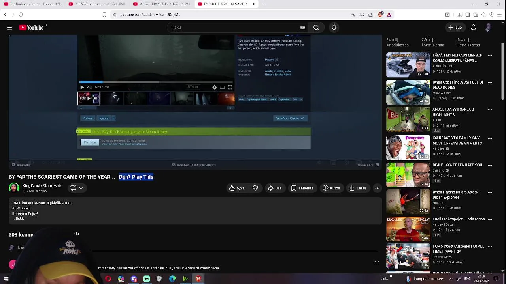Screen dimensions: 506x284
Task: Open a new browser tab
Action: [x=264, y=4]
